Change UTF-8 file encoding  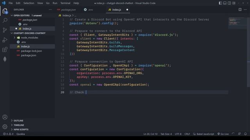tap(178, 134)
